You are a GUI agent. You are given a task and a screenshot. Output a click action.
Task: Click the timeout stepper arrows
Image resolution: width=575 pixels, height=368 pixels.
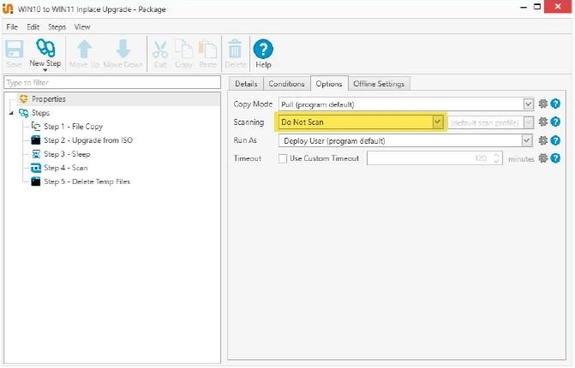pos(496,158)
